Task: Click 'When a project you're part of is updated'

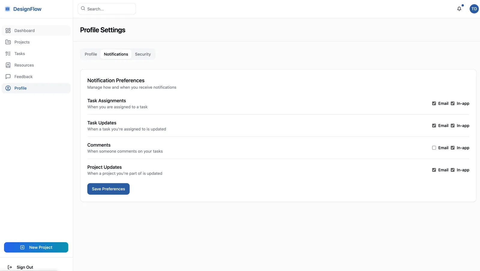Action: [x=125, y=174]
